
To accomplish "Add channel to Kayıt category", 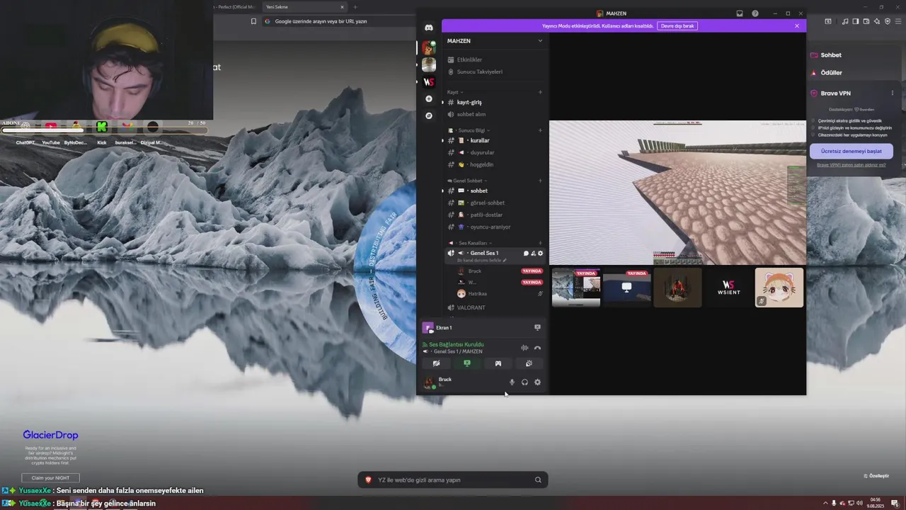I will [x=540, y=92].
